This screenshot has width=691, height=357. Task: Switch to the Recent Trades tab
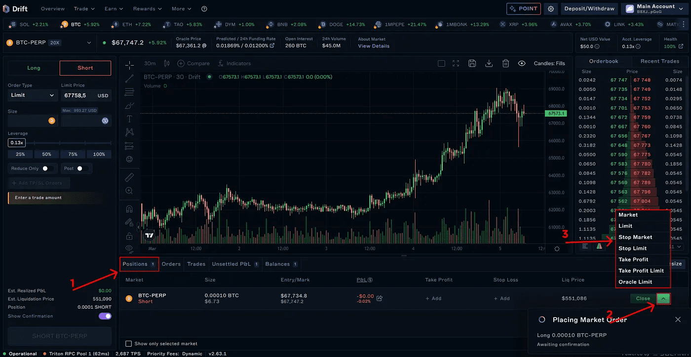pos(659,61)
